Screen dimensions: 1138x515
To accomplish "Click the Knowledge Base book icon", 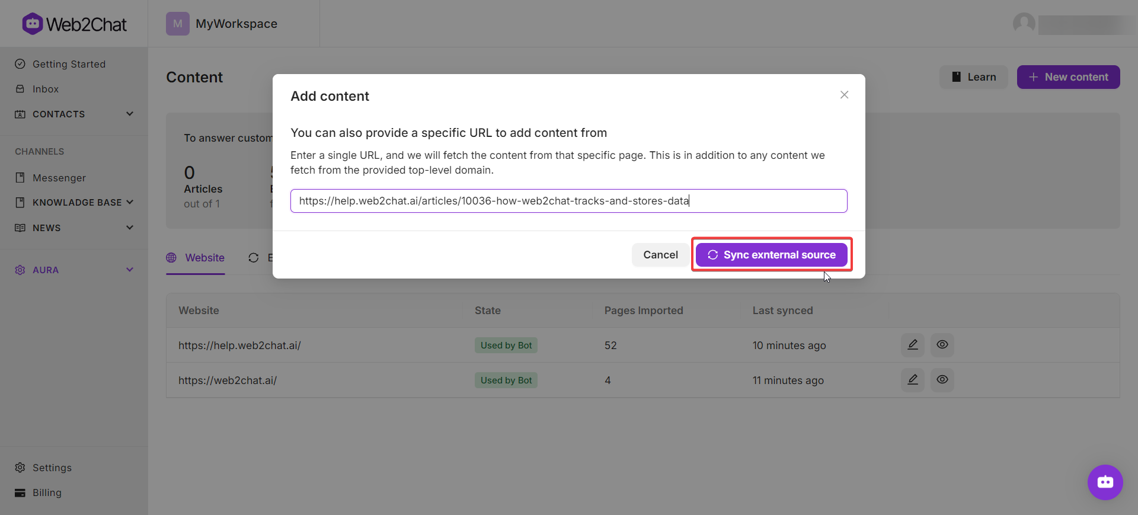I will (x=20, y=203).
